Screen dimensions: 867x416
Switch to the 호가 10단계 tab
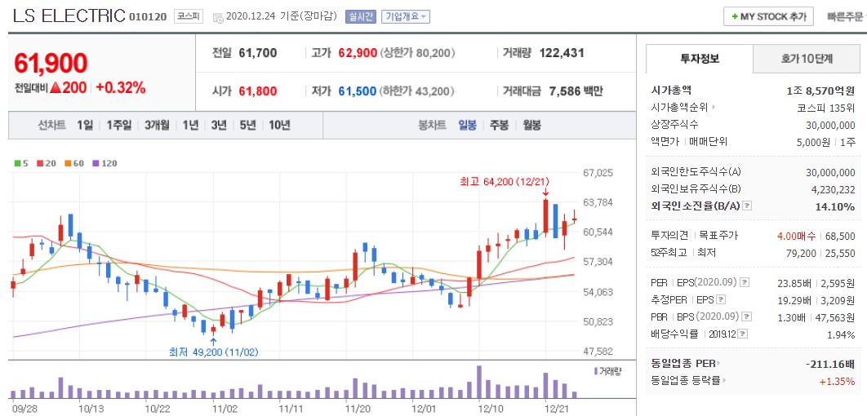[807, 59]
